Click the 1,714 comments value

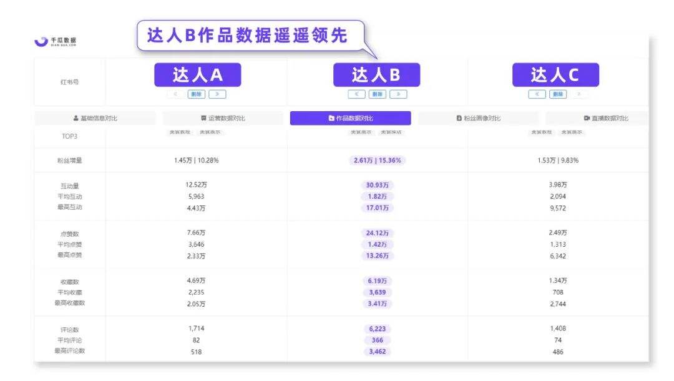197,329
